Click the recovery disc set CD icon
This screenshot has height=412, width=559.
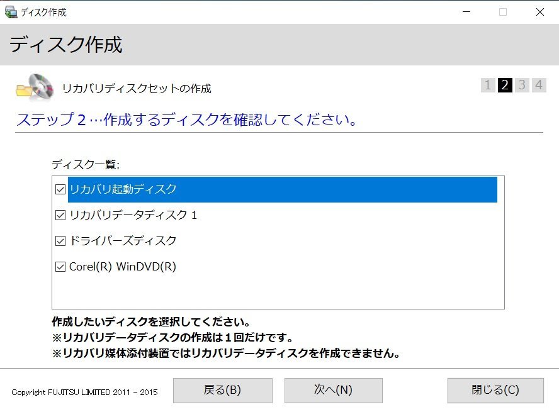click(35, 86)
